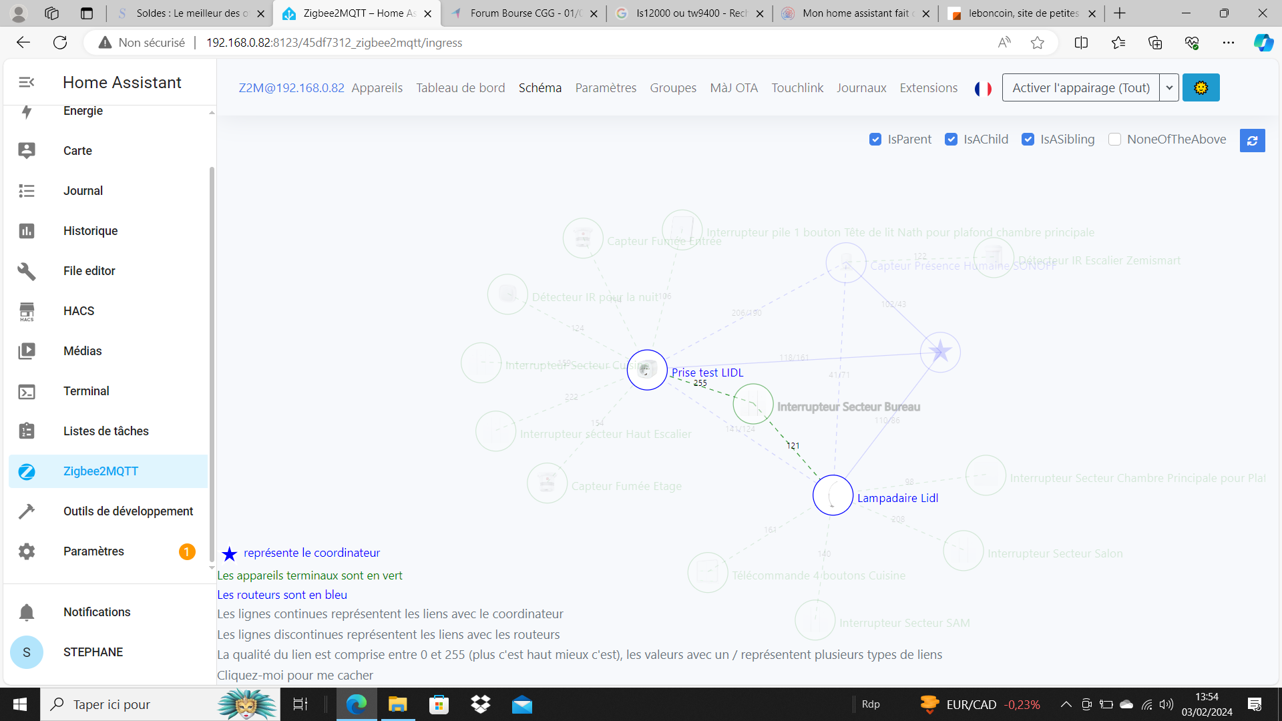Screen dimensions: 1282x721
Task: Expand the pairing dropdown arrow
Action: coord(1169,87)
